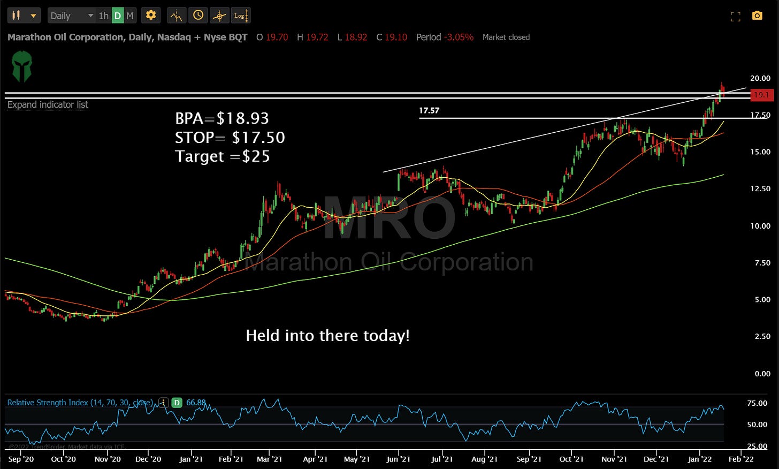Click the 17.57 level label

pos(429,110)
